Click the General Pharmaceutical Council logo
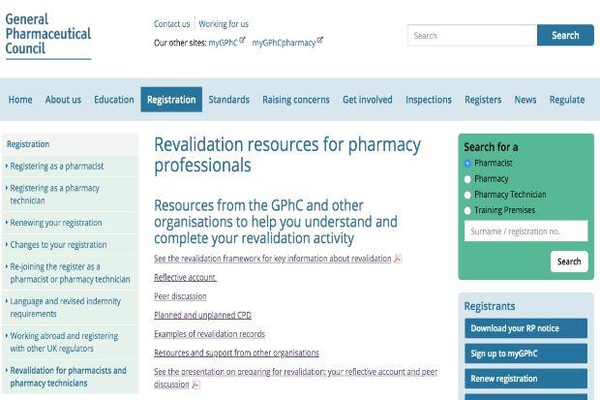Image resolution: width=600 pixels, height=400 pixels. (48, 35)
